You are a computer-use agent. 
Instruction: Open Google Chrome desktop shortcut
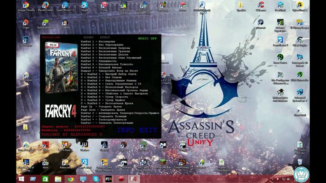26,5
